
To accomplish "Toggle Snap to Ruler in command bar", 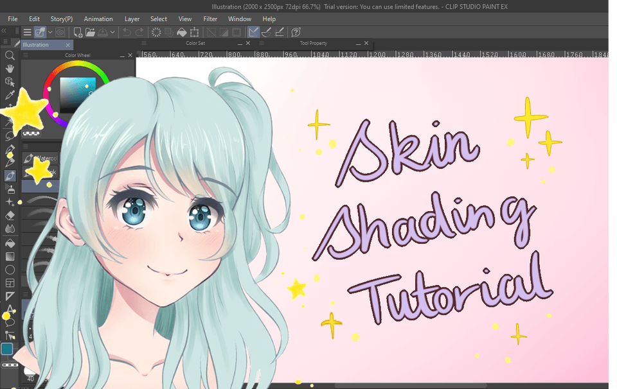I will point(253,32).
